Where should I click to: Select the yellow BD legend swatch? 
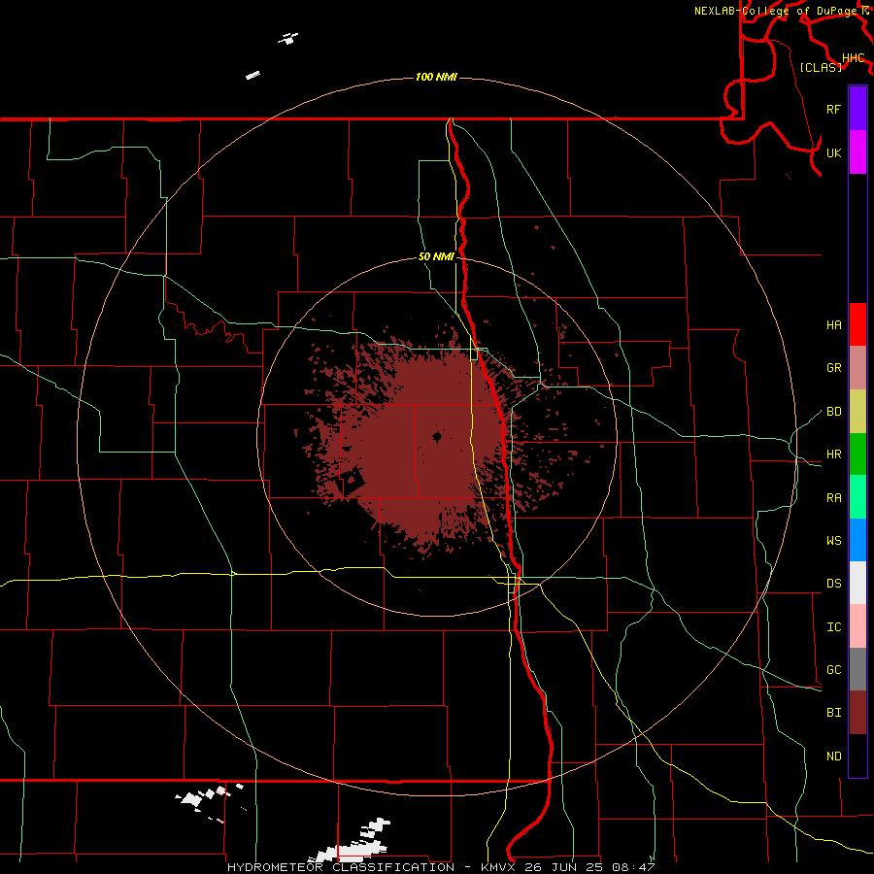tap(857, 411)
